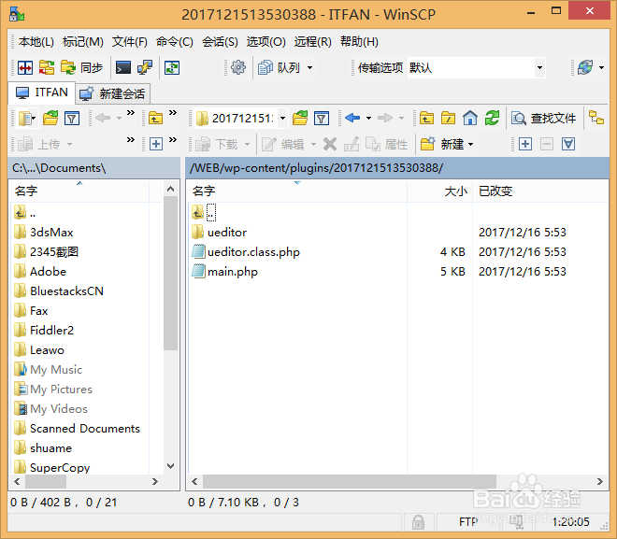The image size is (617, 539).
Task: Click remote home directory icon
Action: [x=470, y=118]
